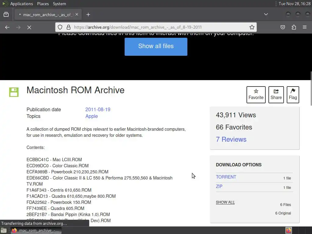Click the Tue Nov 28 clock
The width and height of the screenshot is (312, 234).
[x=295, y=4]
